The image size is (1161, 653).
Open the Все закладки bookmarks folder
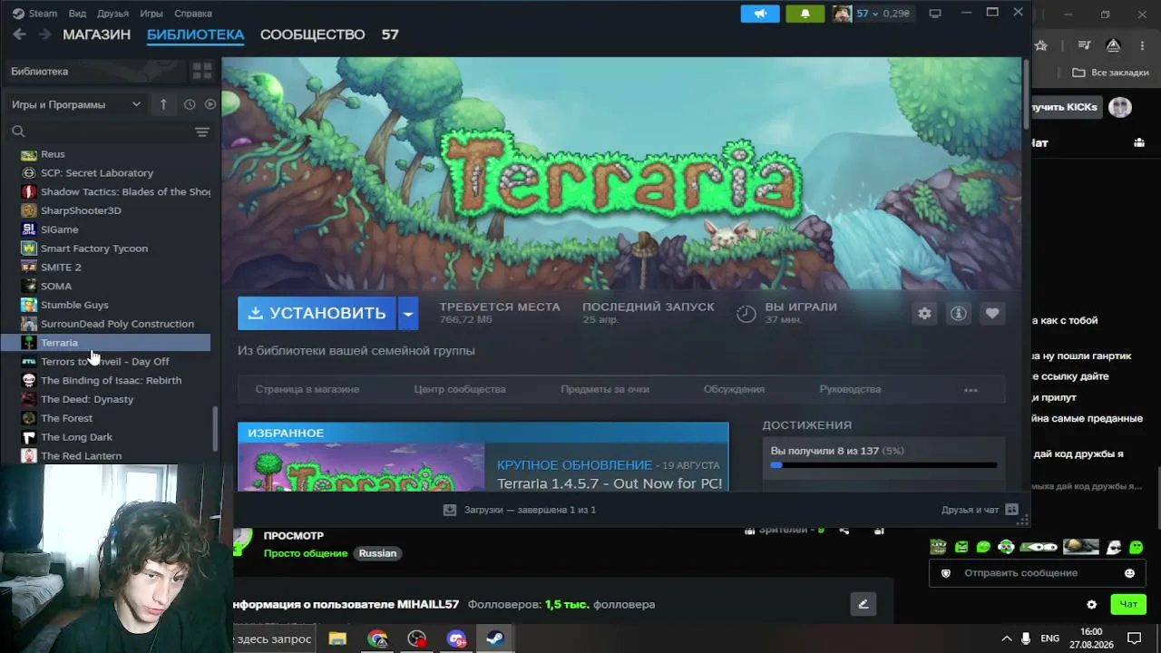pos(1111,73)
